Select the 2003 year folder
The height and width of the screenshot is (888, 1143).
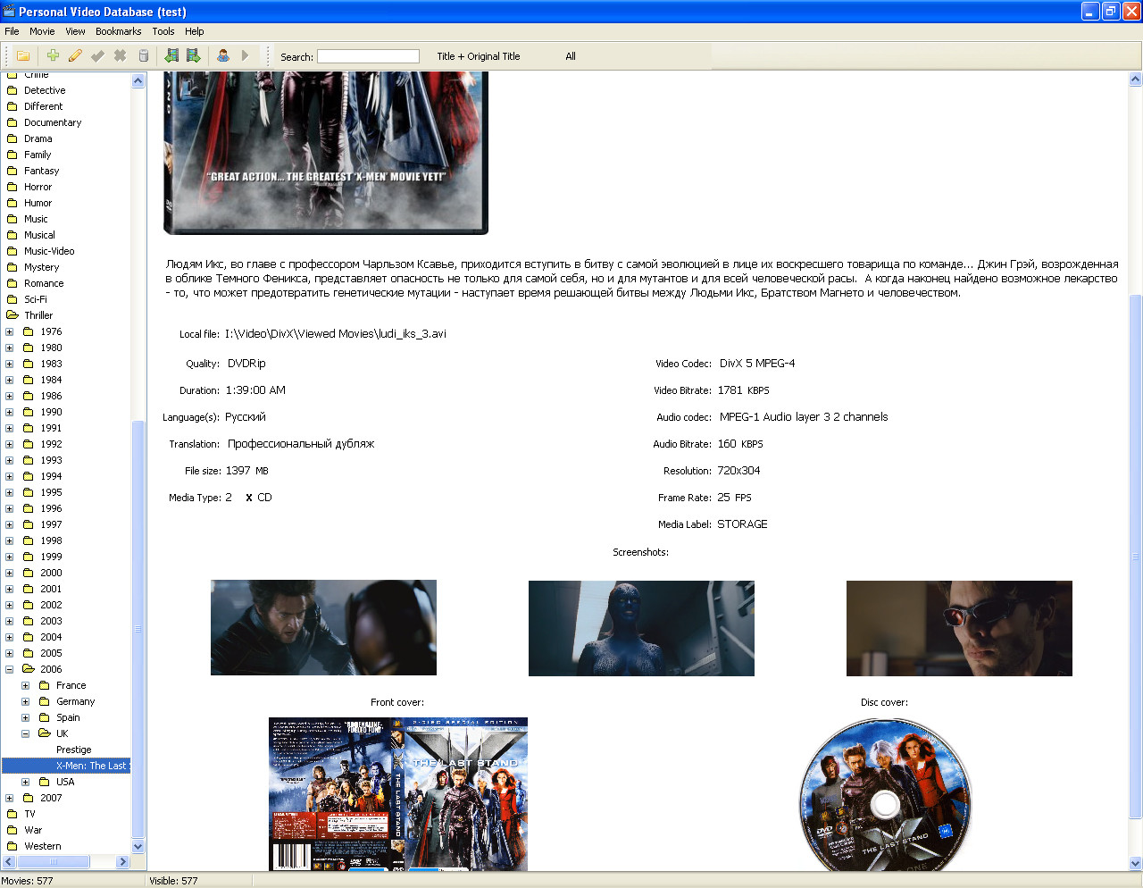[51, 621]
